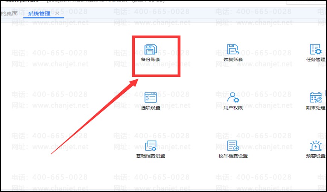Open the 期末处理 calendar icon
Image resolution: width=327 pixels, height=192 pixels.
pos(316,98)
